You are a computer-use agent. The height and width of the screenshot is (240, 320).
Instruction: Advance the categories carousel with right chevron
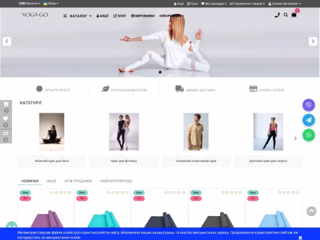295,139
